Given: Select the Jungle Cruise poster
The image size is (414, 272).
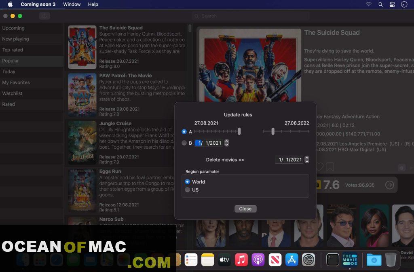Looking at the screenshot, I should [82, 143].
